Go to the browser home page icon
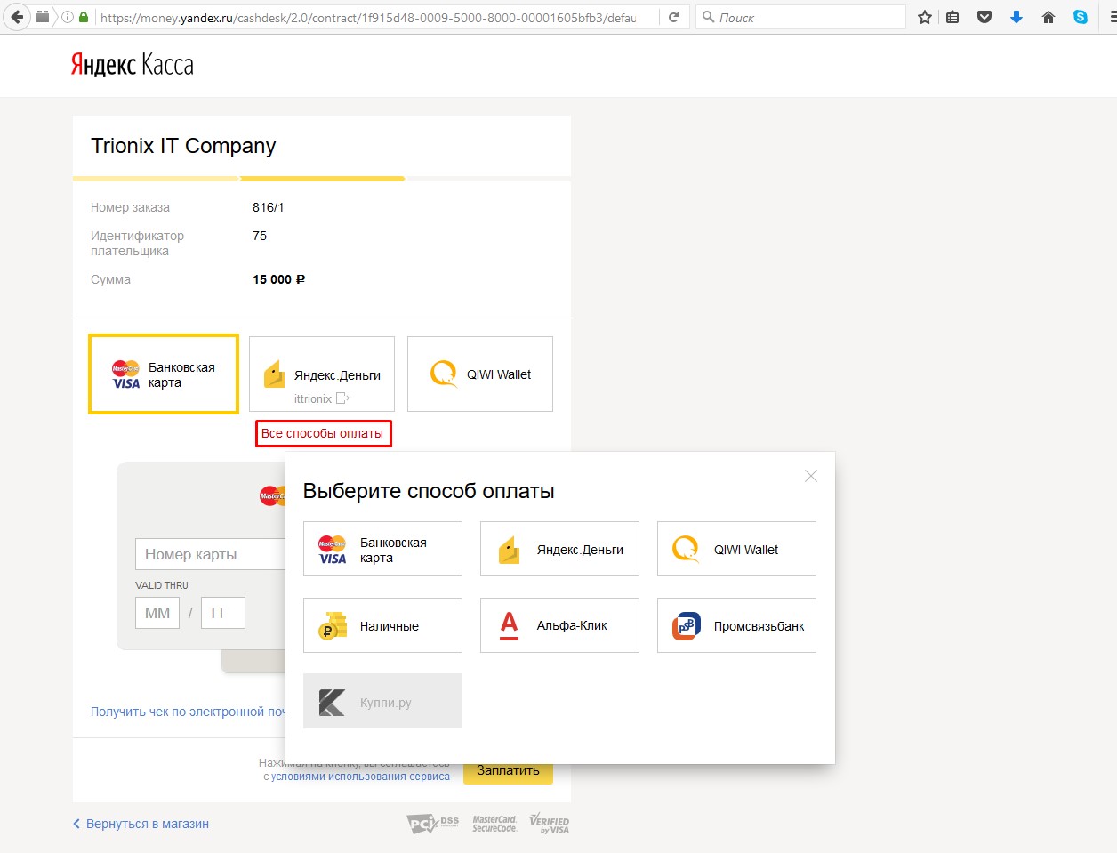 [1049, 17]
